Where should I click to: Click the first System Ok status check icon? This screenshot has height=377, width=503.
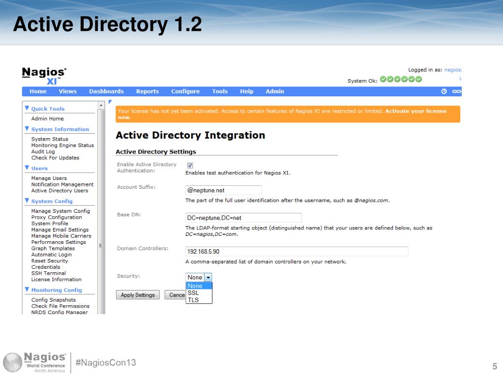click(x=383, y=79)
